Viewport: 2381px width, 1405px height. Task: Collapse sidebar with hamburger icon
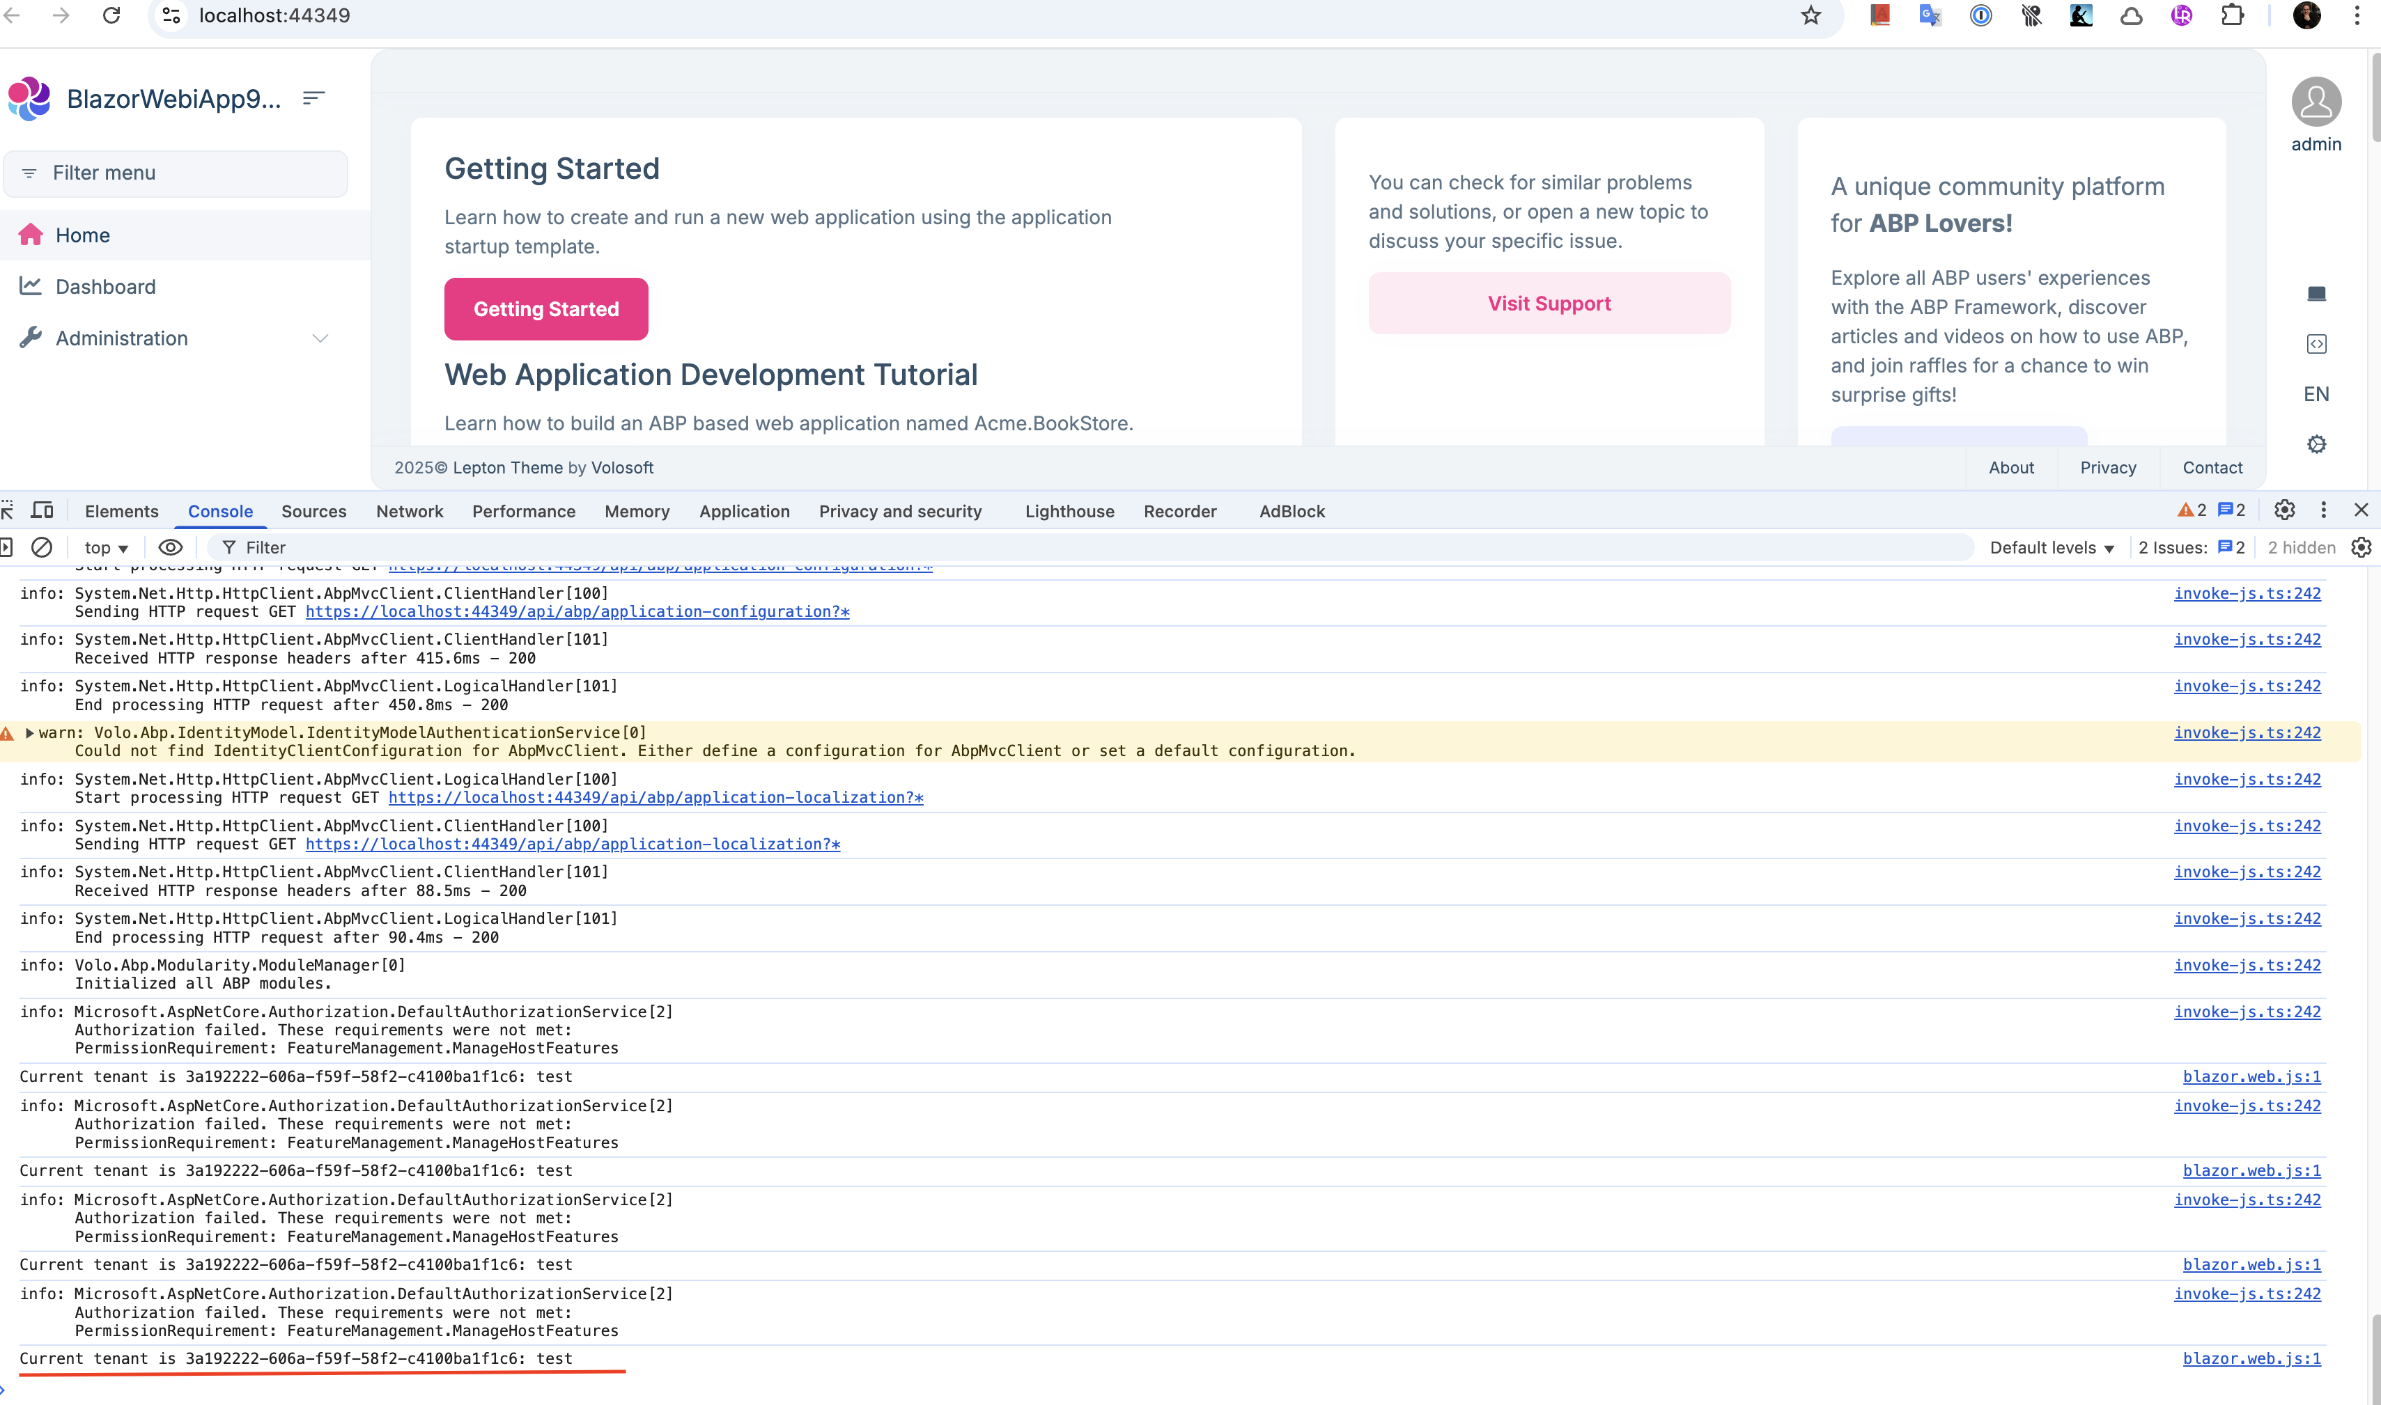pyautogui.click(x=313, y=98)
